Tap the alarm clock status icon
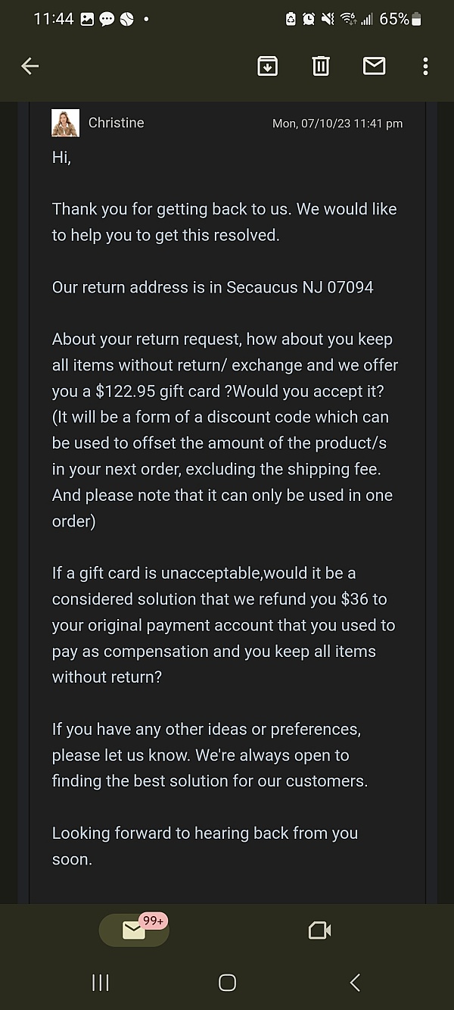This screenshot has width=454, height=1010. (x=309, y=19)
